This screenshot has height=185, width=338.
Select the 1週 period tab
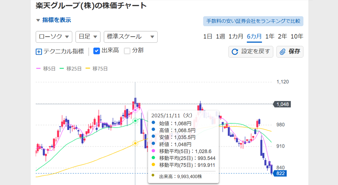(220, 37)
